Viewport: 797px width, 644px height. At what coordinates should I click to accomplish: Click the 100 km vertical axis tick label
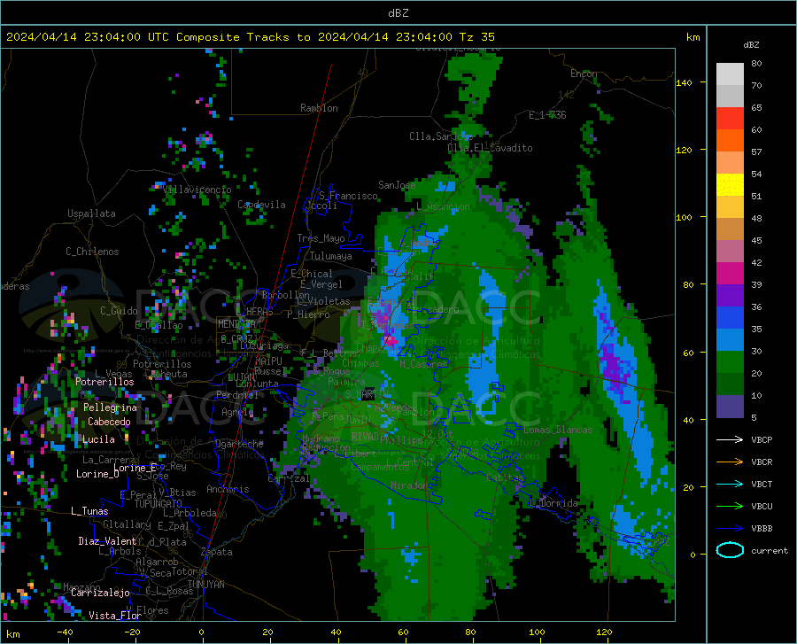click(685, 217)
